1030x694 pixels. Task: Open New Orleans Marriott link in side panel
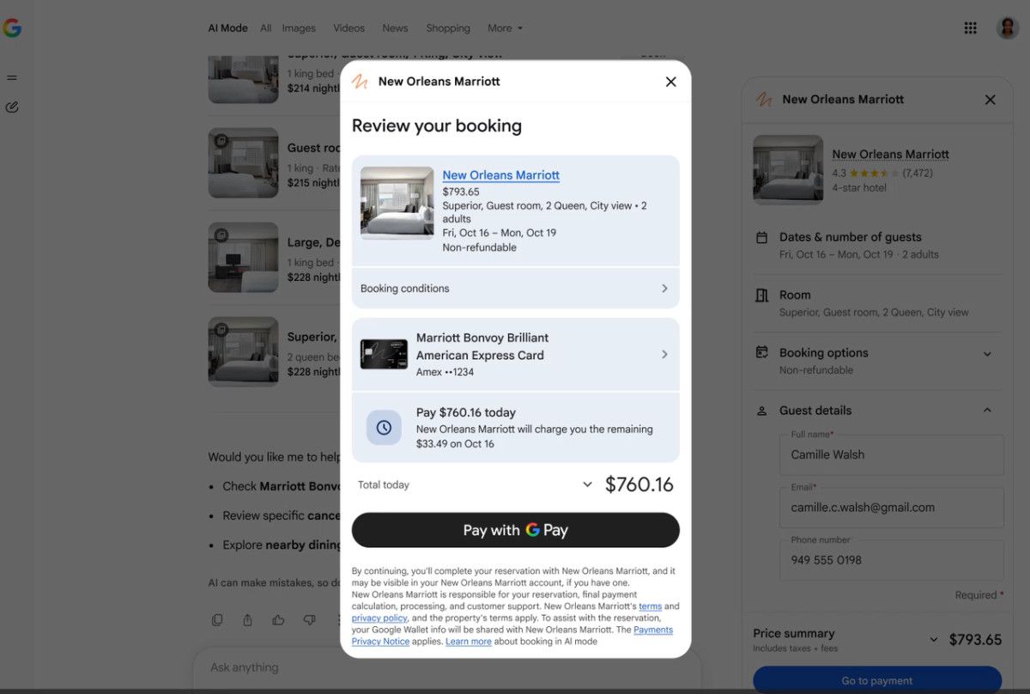(x=890, y=155)
